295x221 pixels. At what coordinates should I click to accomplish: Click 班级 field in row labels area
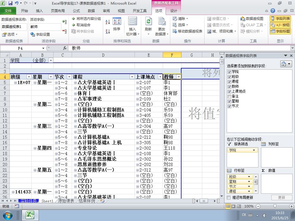click(x=240, y=177)
